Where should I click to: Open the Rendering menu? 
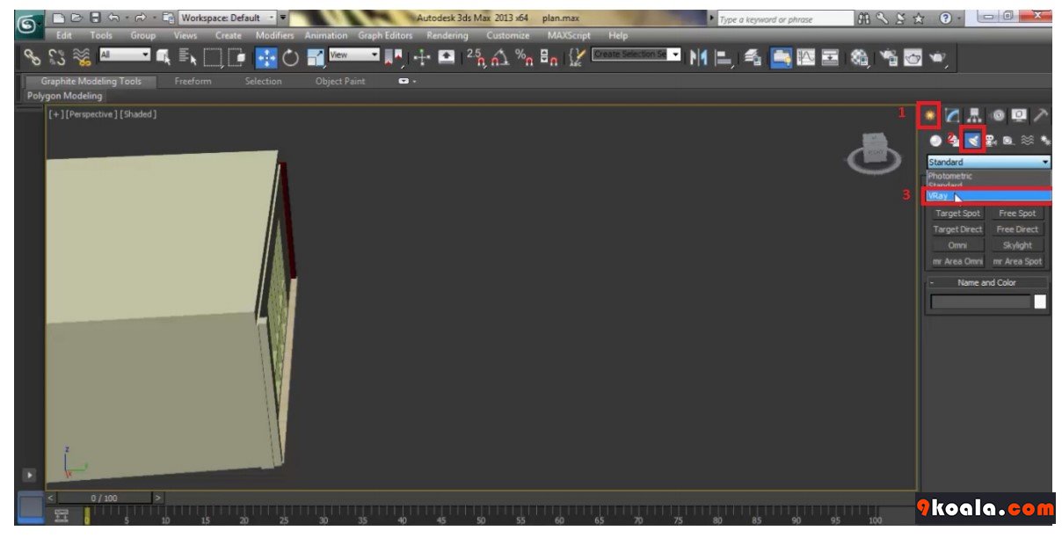coord(447,36)
